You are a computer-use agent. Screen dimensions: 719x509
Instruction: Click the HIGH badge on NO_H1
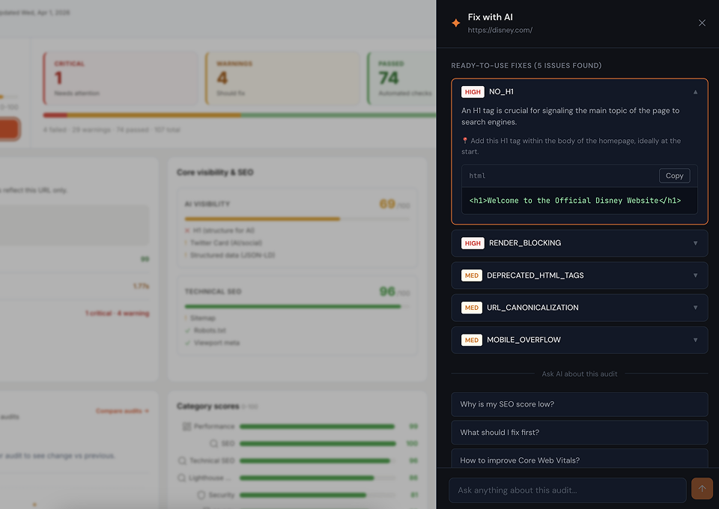(x=473, y=92)
